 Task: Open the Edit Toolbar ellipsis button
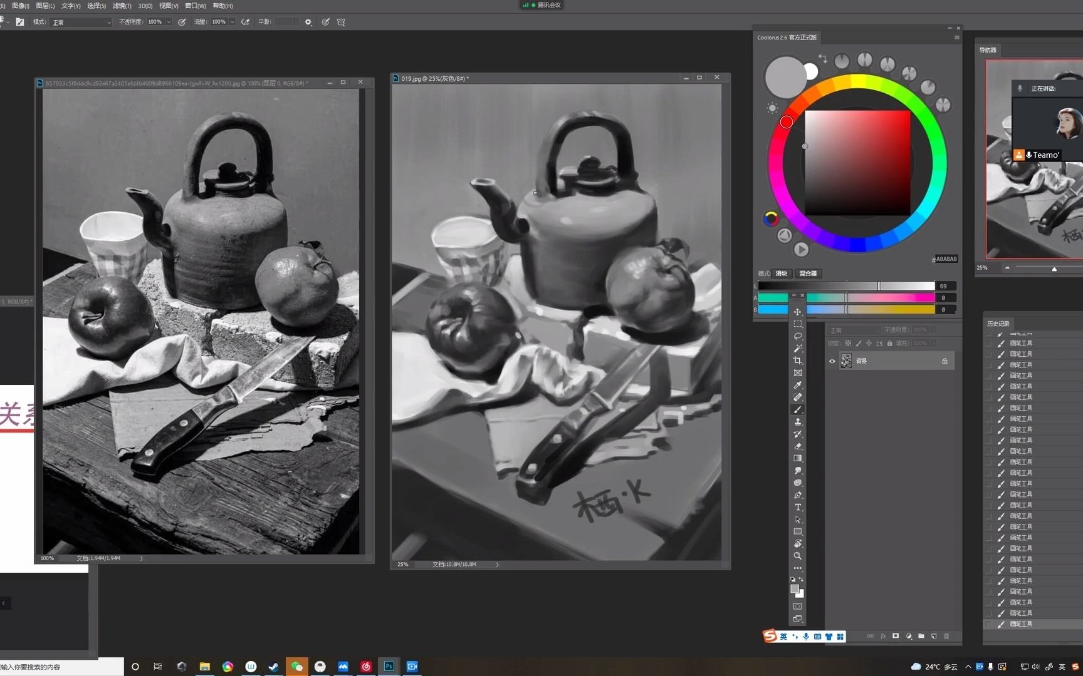pos(797,568)
